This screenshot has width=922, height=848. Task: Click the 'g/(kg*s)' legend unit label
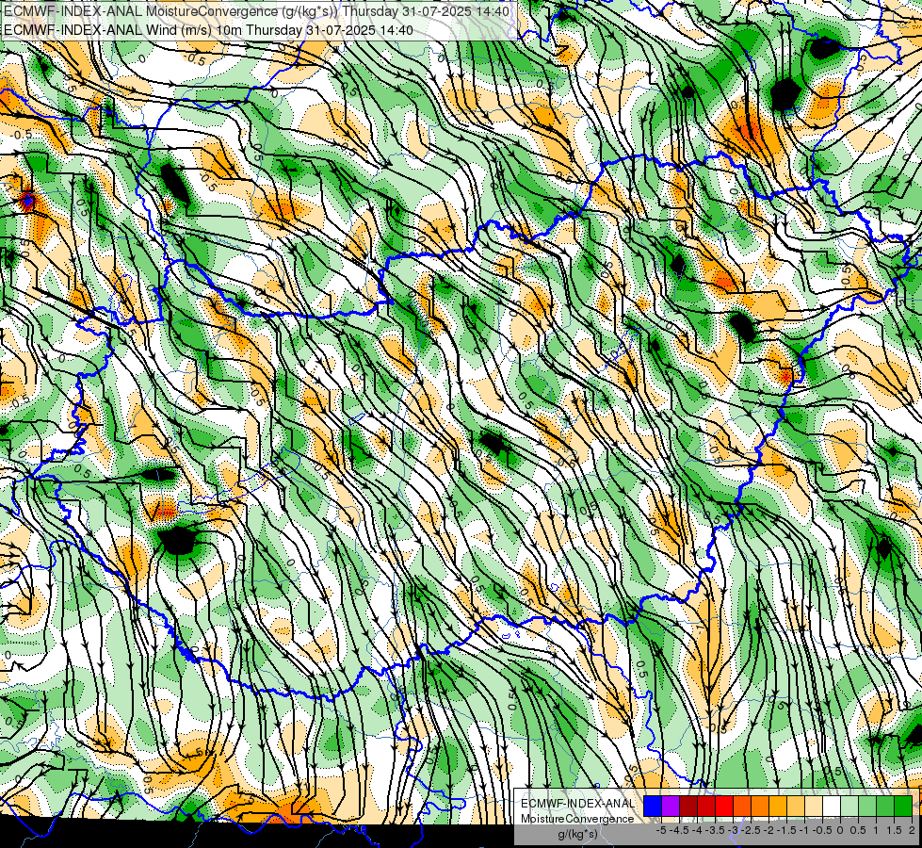pos(578,835)
